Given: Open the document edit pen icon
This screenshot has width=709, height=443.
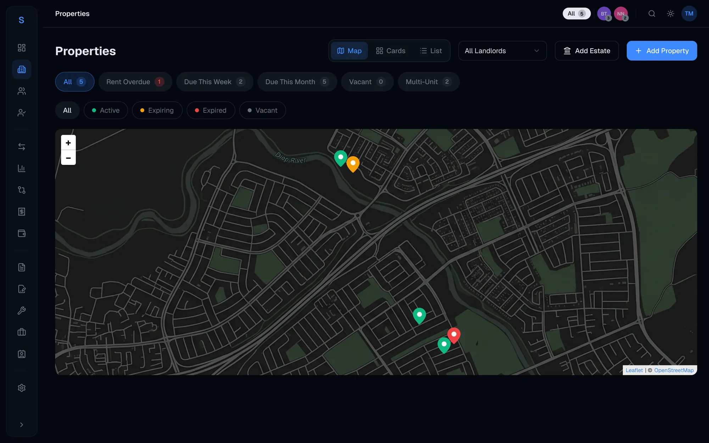Looking at the screenshot, I should [x=22, y=289].
